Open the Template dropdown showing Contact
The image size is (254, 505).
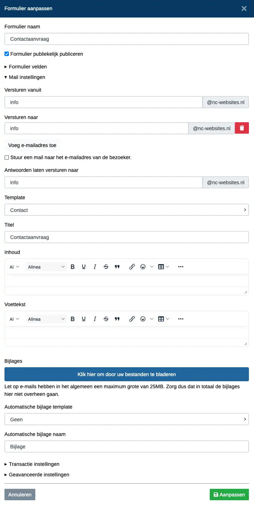(127, 210)
